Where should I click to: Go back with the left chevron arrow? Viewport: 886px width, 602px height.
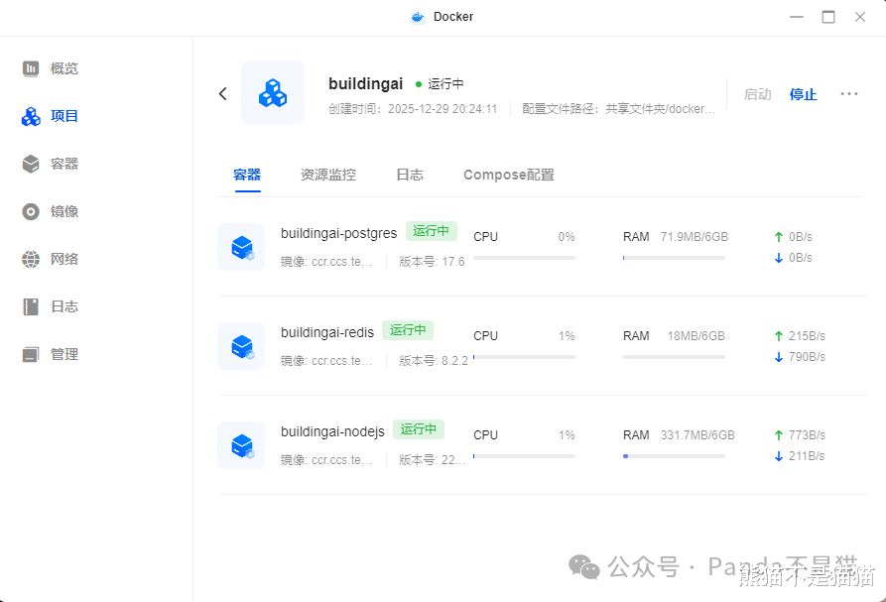tap(223, 94)
